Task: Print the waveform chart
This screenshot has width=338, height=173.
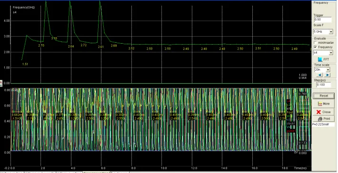Action: 323,118
